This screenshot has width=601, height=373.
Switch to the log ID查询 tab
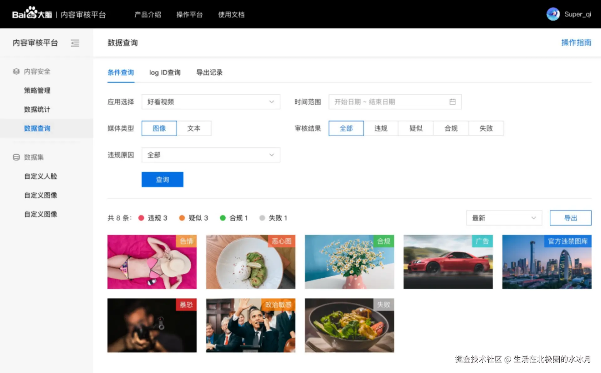[x=165, y=73]
